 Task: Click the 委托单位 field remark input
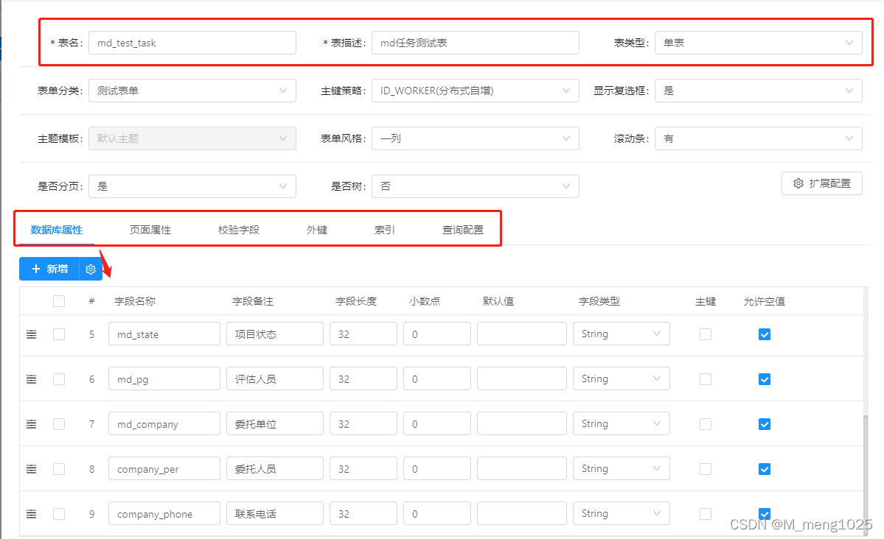[x=275, y=423]
